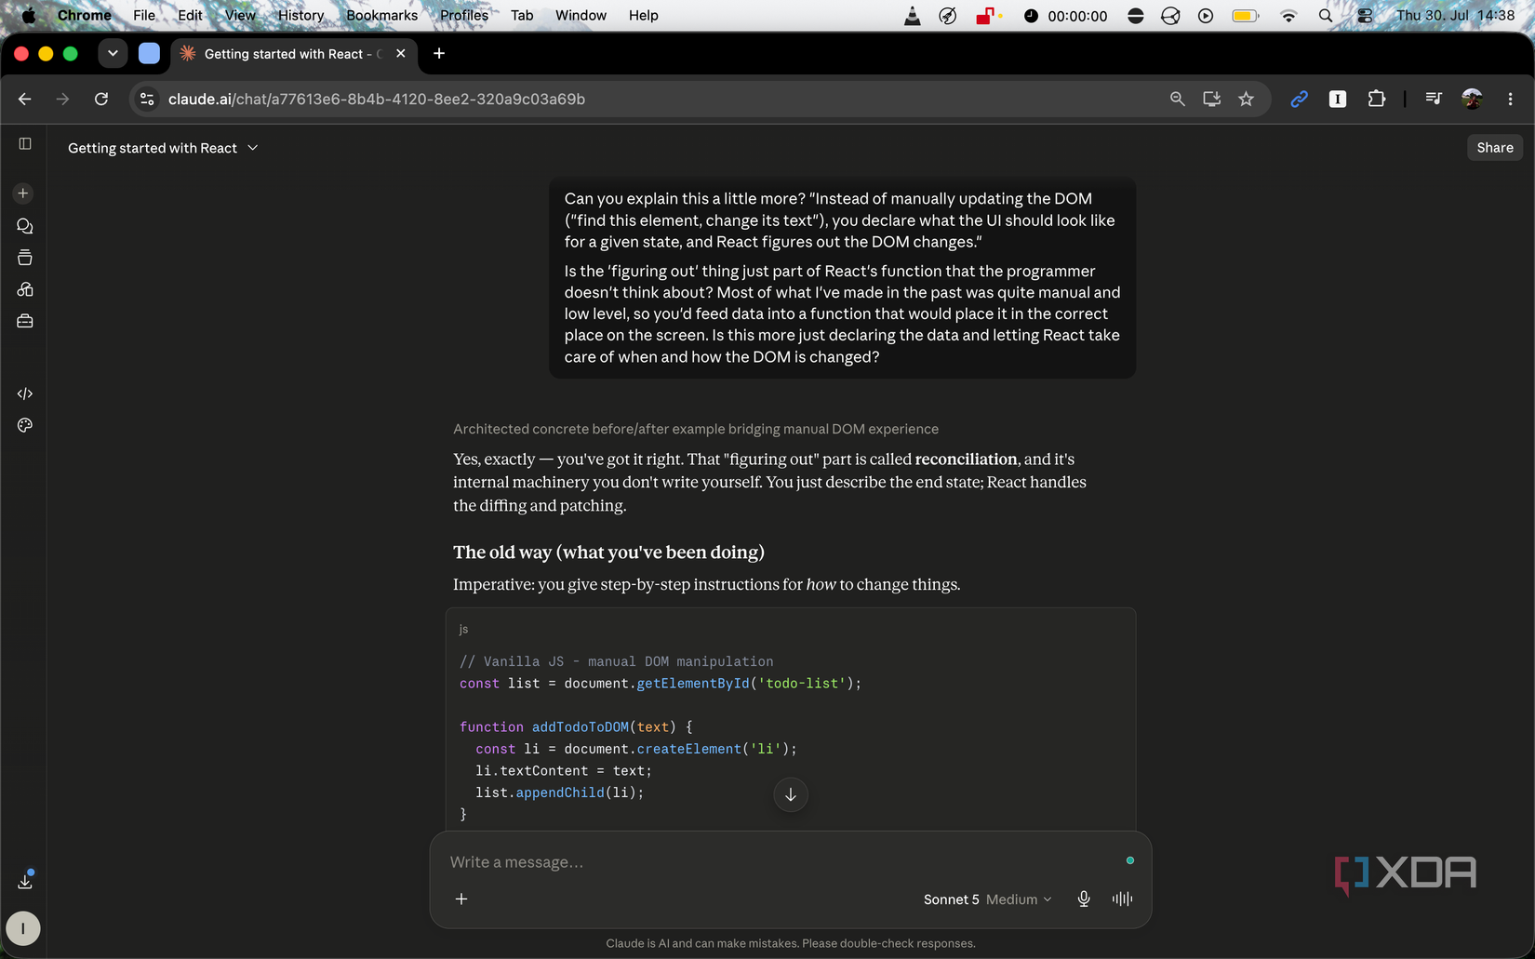Open the Projects icon in sidebar
Viewport: 1535px width, 959px height.
(25, 258)
